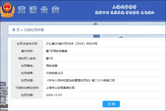Select document number 沪公黄(外滩)行罚决字〔2024〕00654号
Screen dimensions: 166x111
point(72,44)
